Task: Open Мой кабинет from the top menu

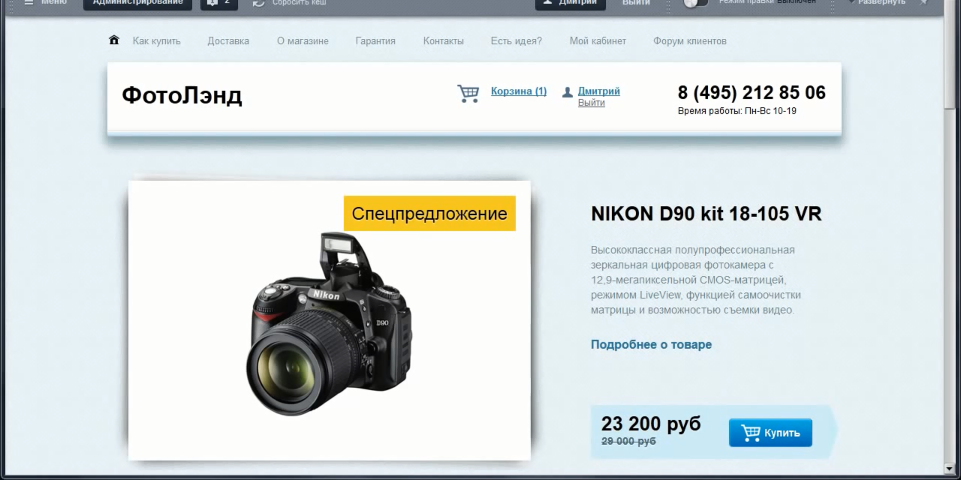Action: pos(598,41)
